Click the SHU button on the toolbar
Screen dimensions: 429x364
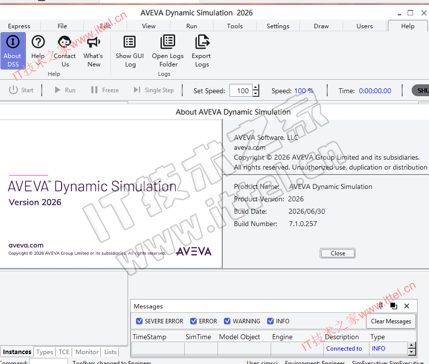[421, 90]
